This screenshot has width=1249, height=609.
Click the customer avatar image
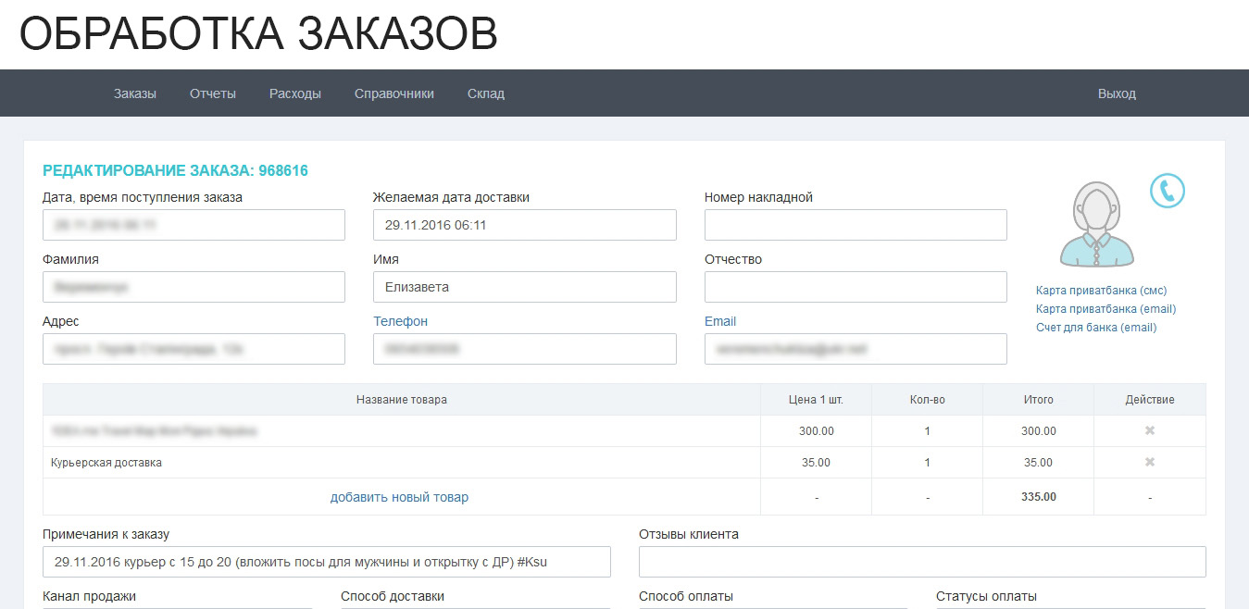pos(1097,225)
